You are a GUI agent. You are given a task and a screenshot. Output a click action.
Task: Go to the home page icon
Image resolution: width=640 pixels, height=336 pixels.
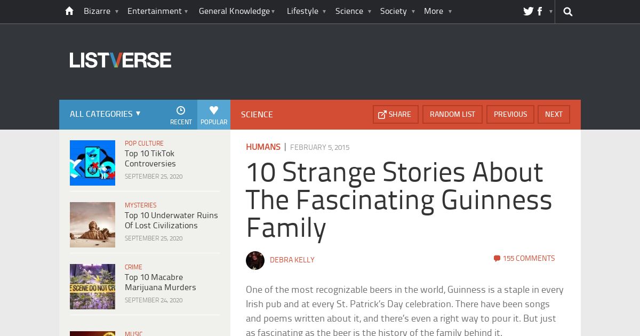(69, 11)
